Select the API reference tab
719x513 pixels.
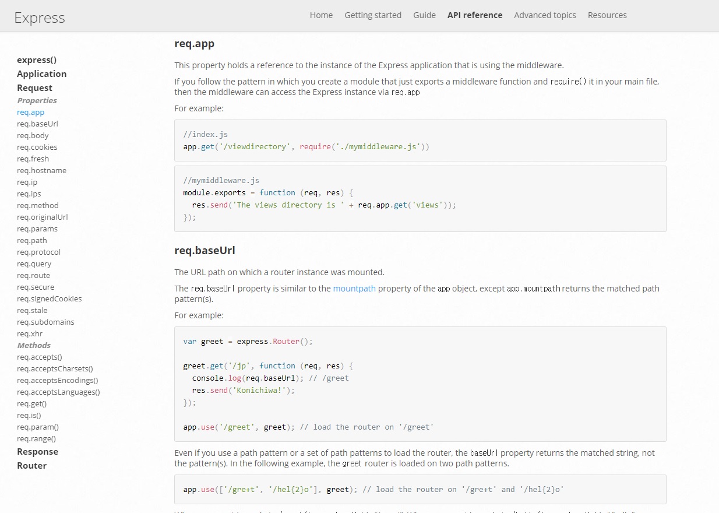(474, 15)
